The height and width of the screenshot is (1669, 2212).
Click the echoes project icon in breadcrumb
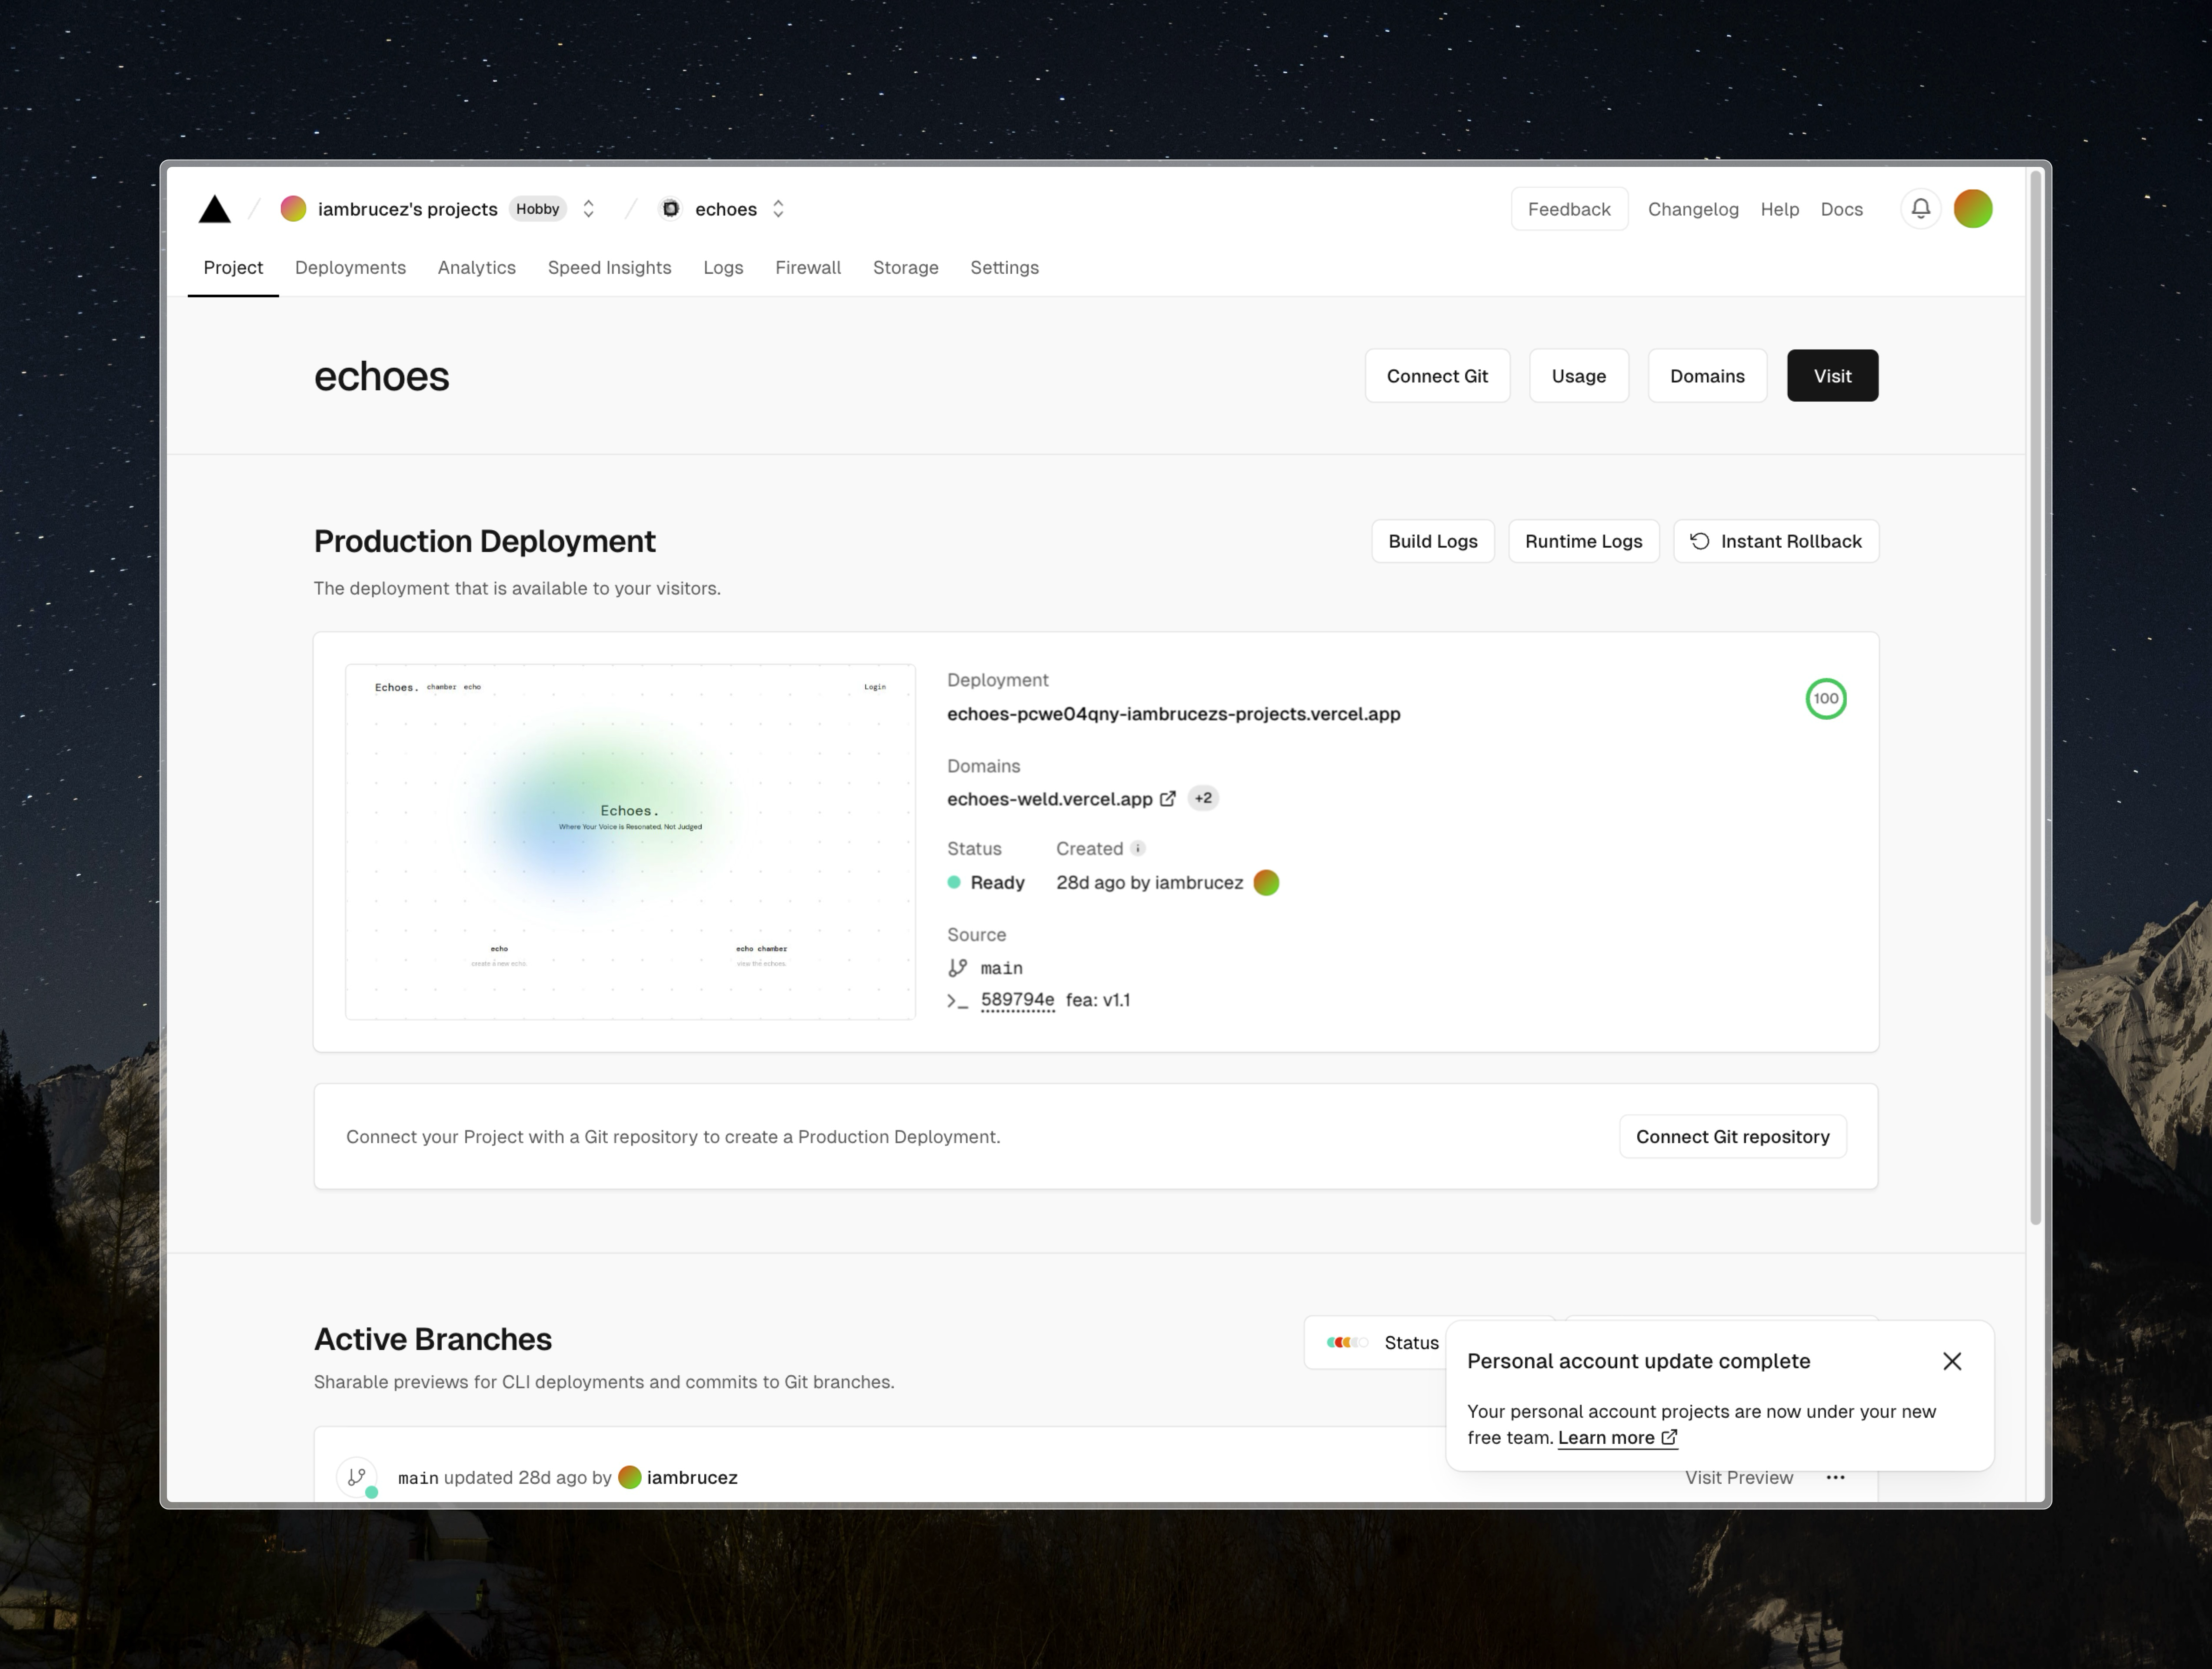(671, 209)
